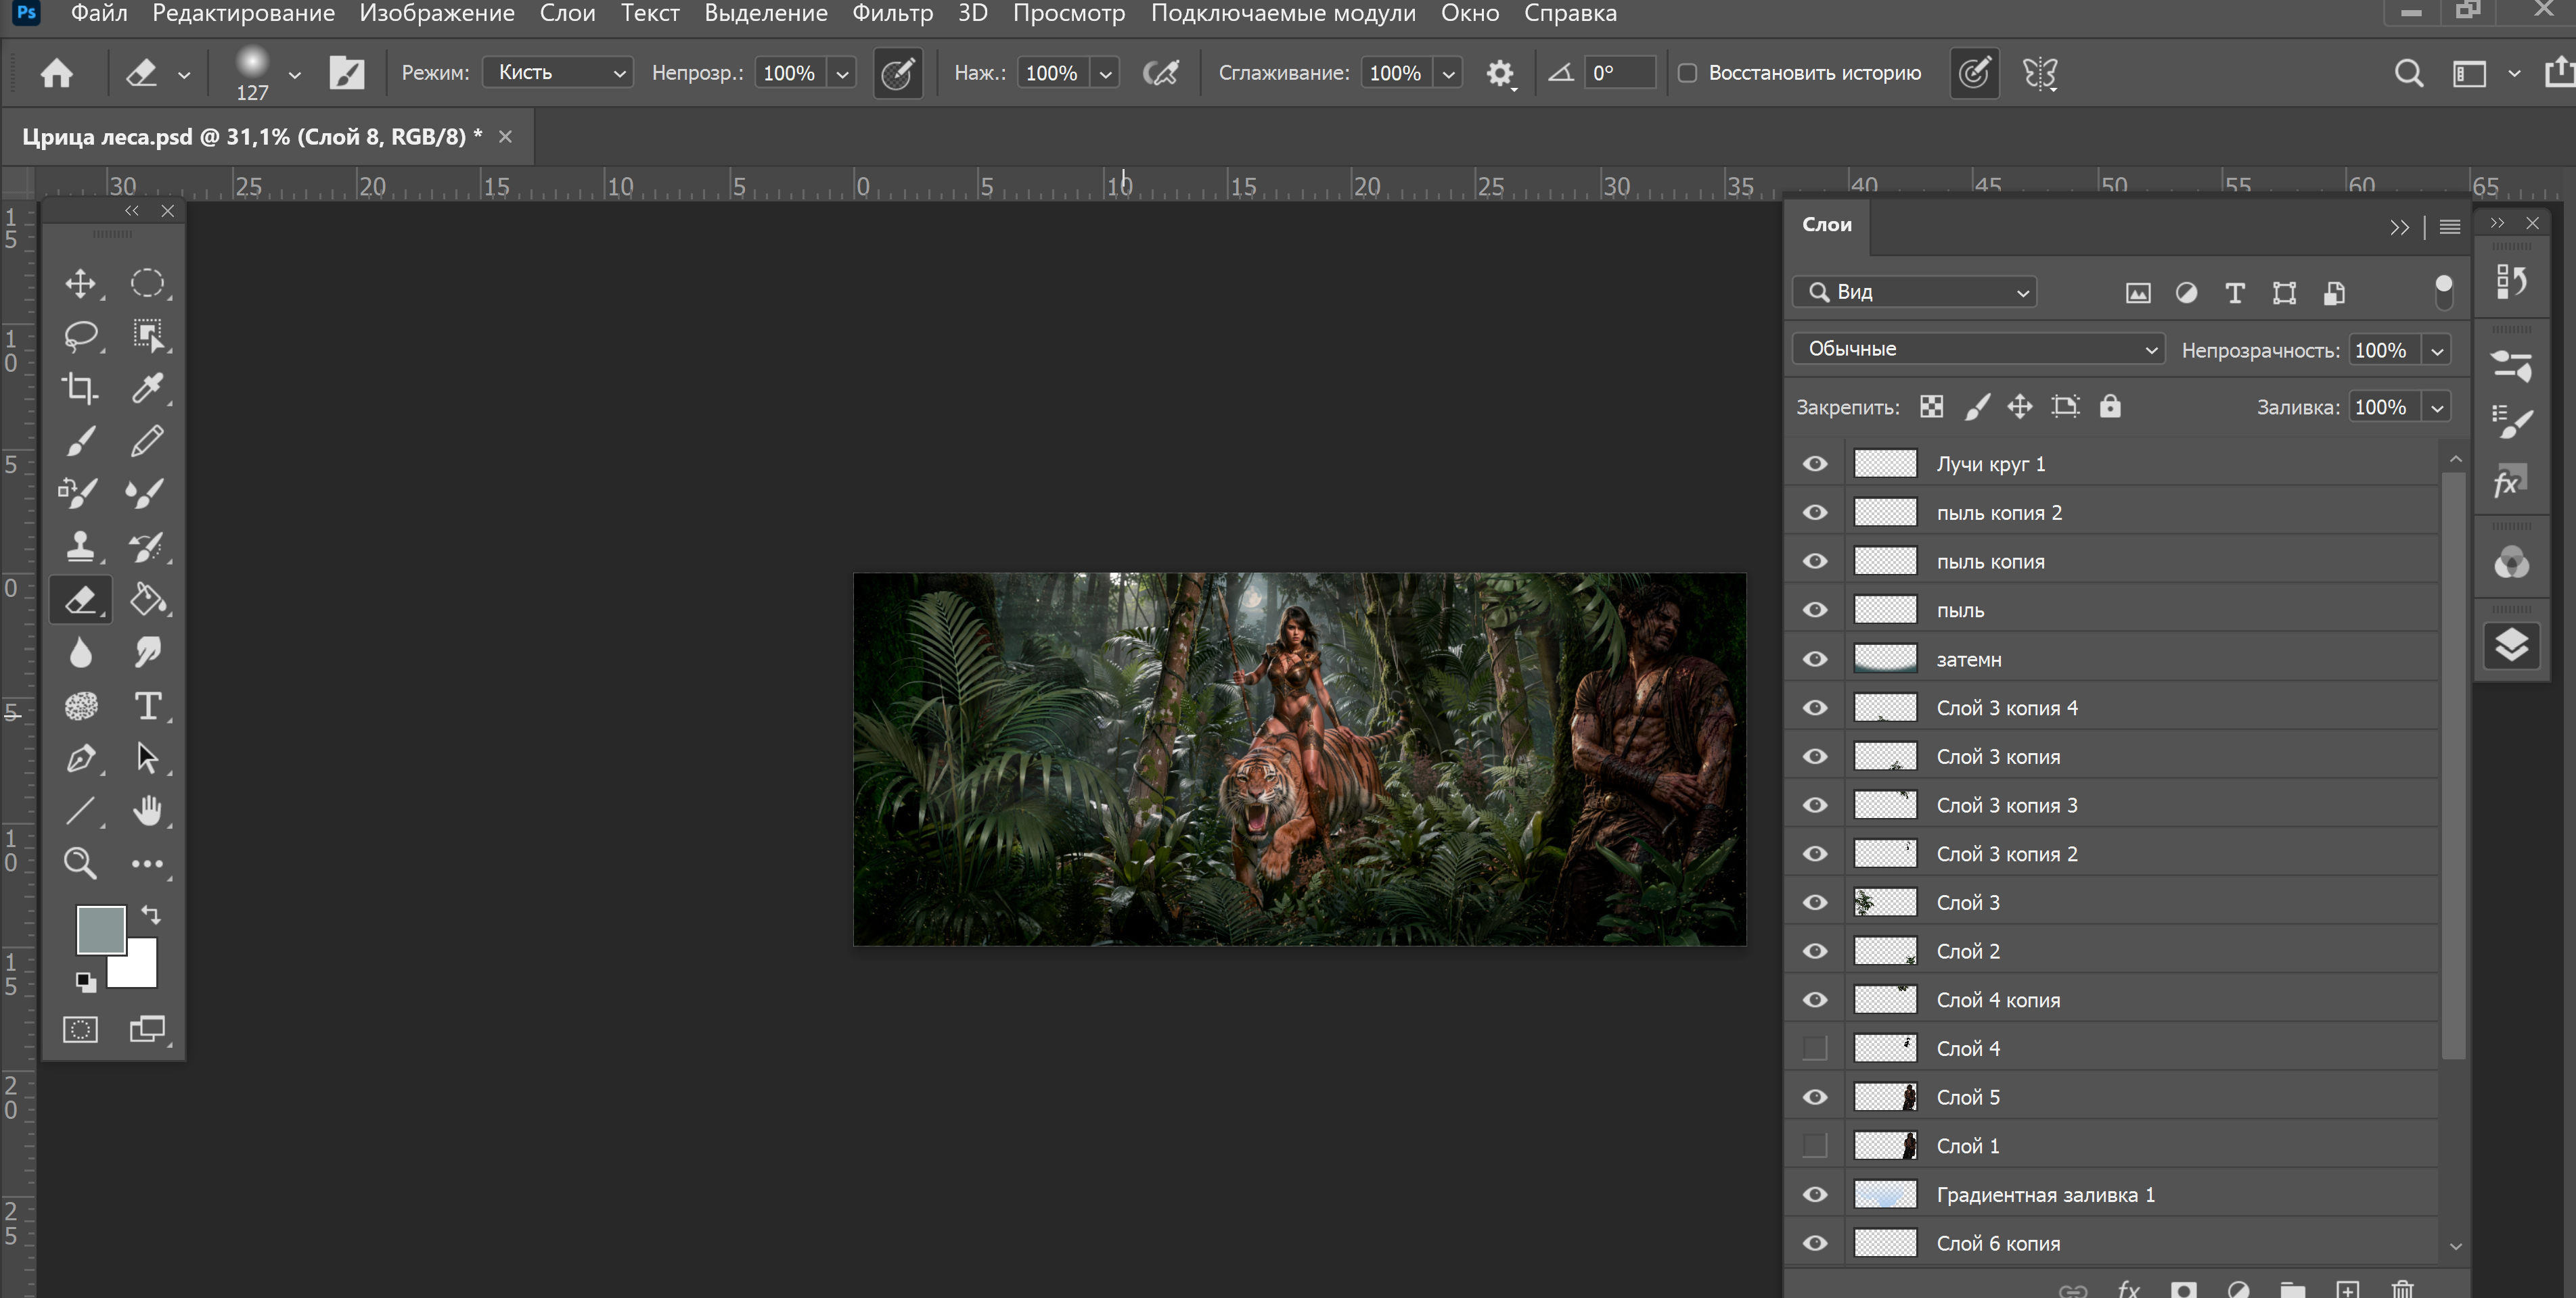
Task: Open layer Заливка slider arrow
Action: pyautogui.click(x=2437, y=408)
